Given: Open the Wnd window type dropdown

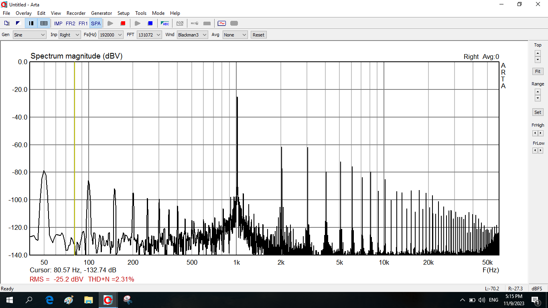Looking at the screenshot, I should [x=193, y=35].
